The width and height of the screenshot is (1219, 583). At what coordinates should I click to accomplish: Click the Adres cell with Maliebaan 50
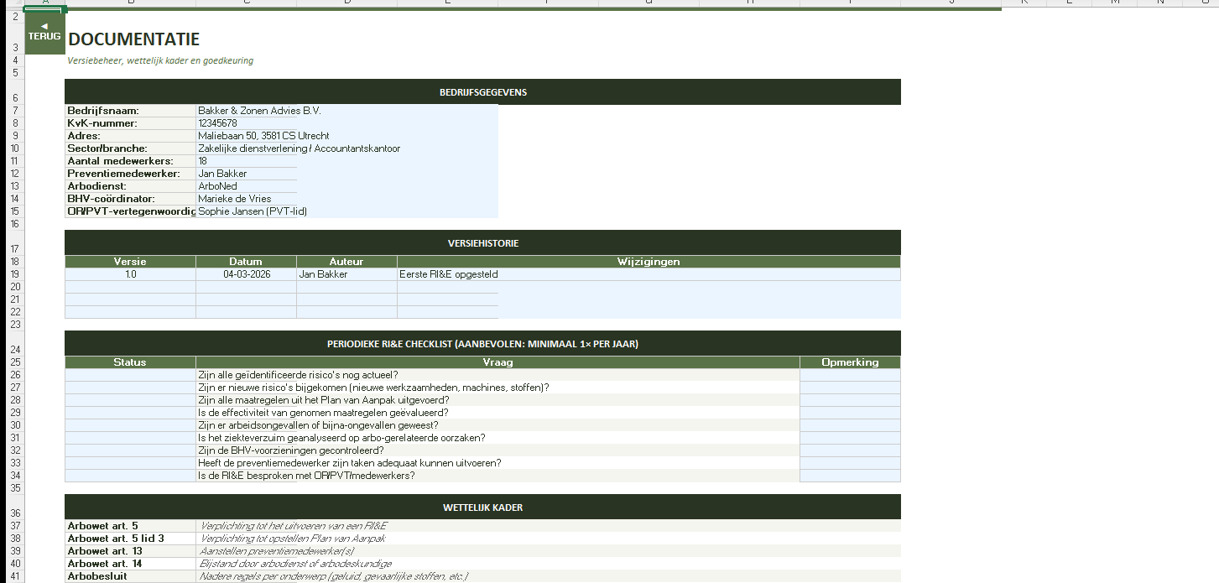[x=263, y=136]
